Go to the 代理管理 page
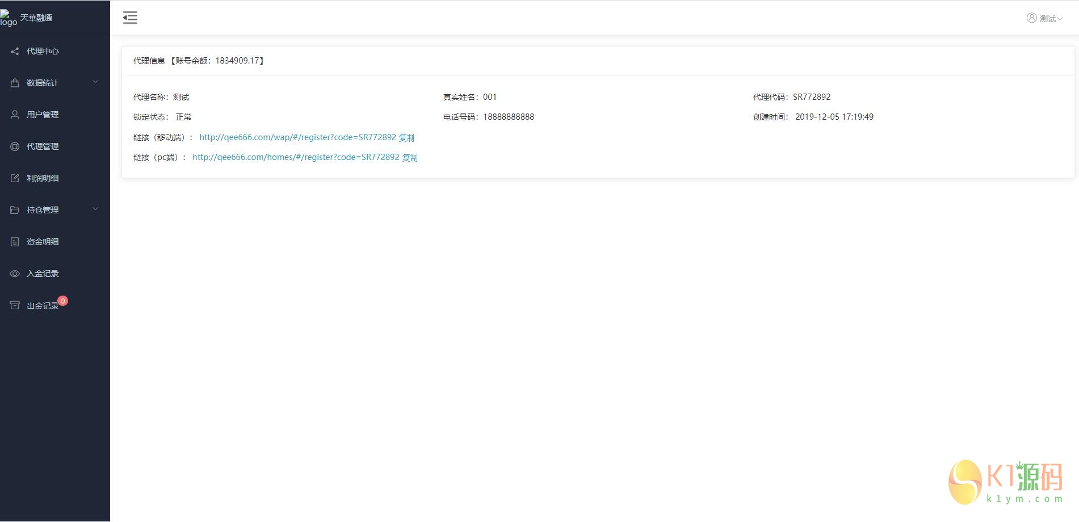 coord(55,146)
